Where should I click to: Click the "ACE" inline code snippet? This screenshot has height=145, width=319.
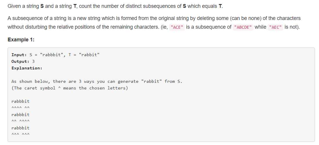pyautogui.click(x=177, y=27)
